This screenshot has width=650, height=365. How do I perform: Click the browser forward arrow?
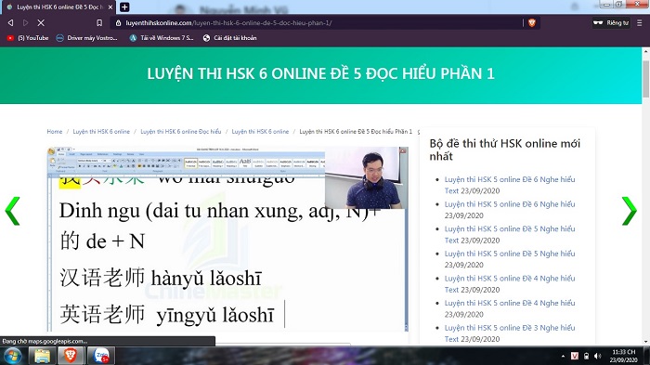click(25, 23)
